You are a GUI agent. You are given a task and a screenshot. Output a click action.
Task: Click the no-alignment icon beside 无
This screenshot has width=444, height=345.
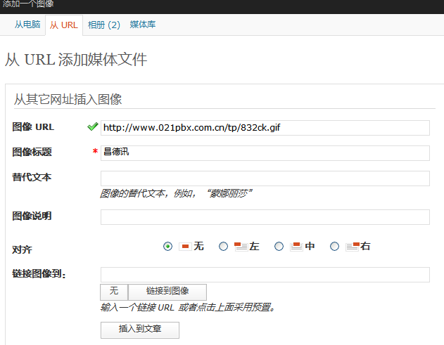pyautogui.click(x=185, y=247)
